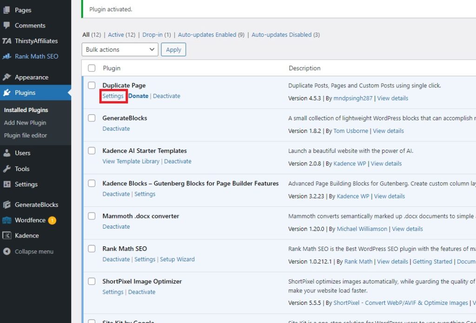Image resolution: width=476 pixels, height=323 pixels.
Task: Click the Plugin activated notice text
Action: click(x=111, y=9)
